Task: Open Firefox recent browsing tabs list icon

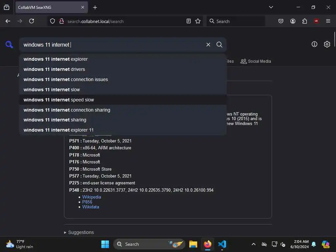Action: pyautogui.click(x=7, y=7)
